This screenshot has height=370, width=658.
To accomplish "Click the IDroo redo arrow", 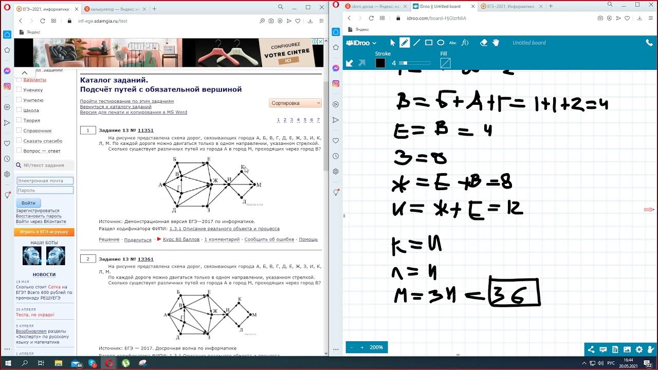I will tap(361, 63).
